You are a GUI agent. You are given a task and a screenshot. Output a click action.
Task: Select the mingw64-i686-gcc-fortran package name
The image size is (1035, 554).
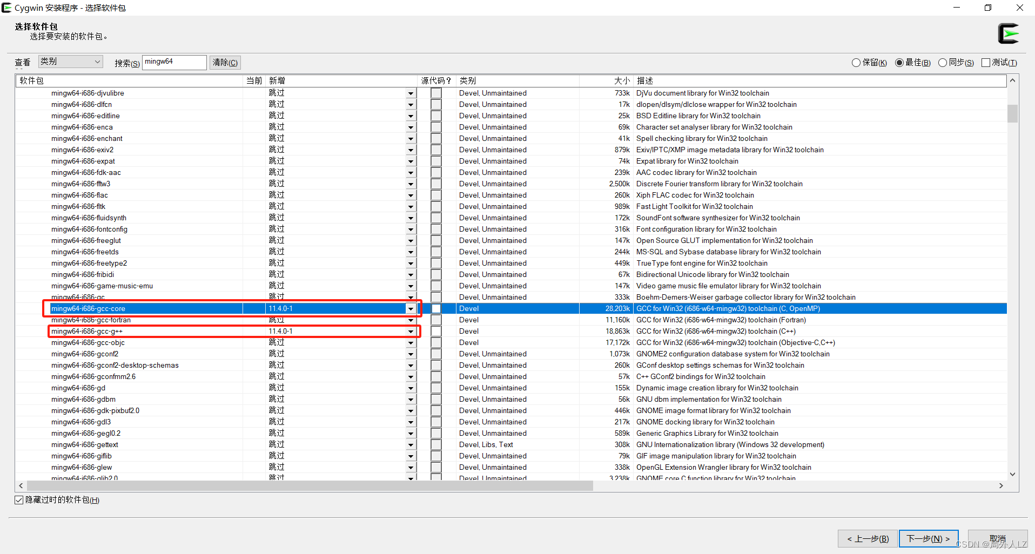[91, 320]
